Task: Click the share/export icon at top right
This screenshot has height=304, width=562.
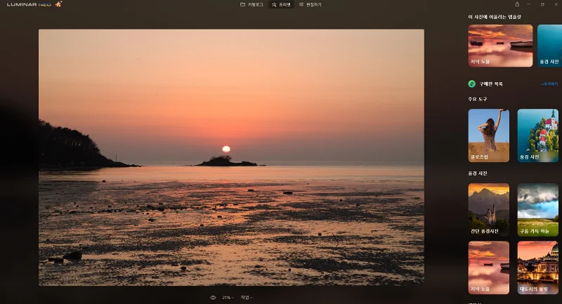Action: (517, 4)
